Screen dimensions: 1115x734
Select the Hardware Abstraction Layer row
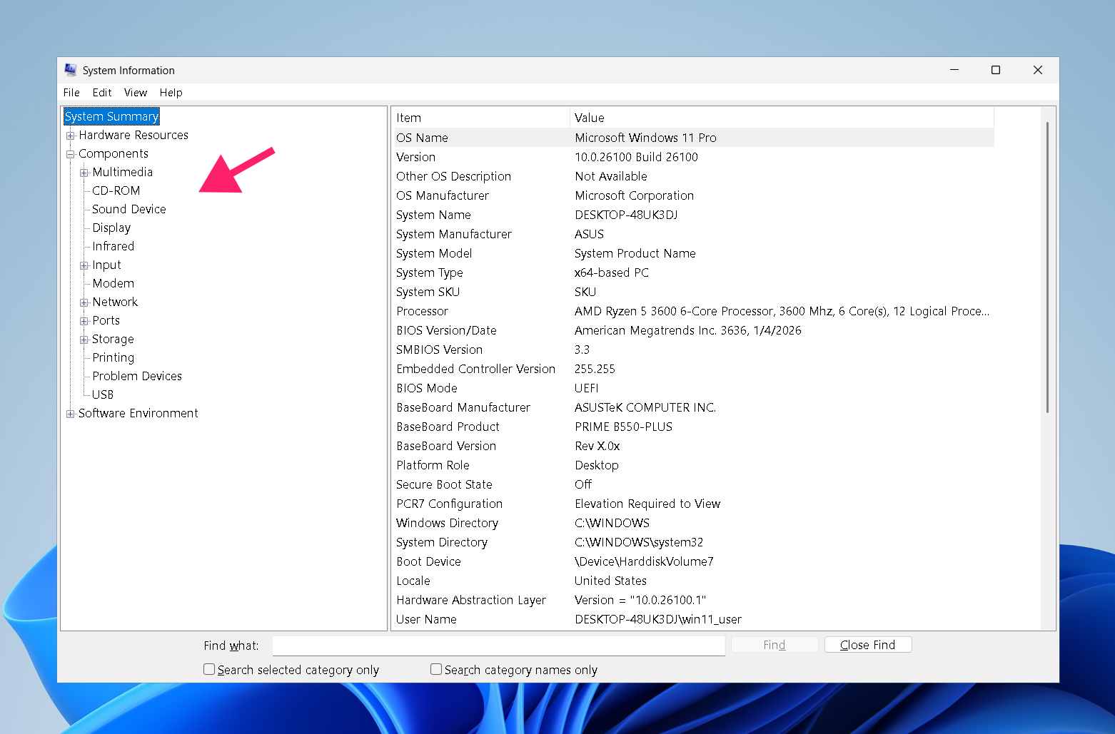[694, 600]
